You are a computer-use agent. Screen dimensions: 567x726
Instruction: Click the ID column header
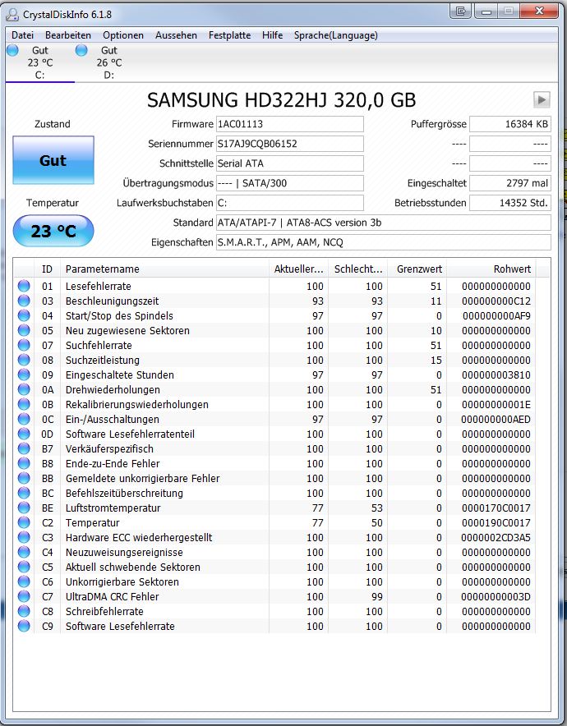48,269
